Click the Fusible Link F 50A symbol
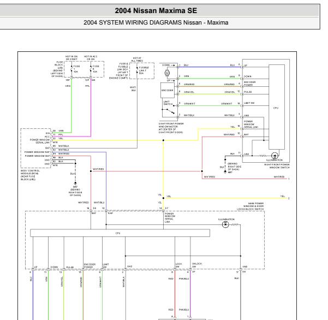The height and width of the screenshot is (320, 328). [x=137, y=70]
